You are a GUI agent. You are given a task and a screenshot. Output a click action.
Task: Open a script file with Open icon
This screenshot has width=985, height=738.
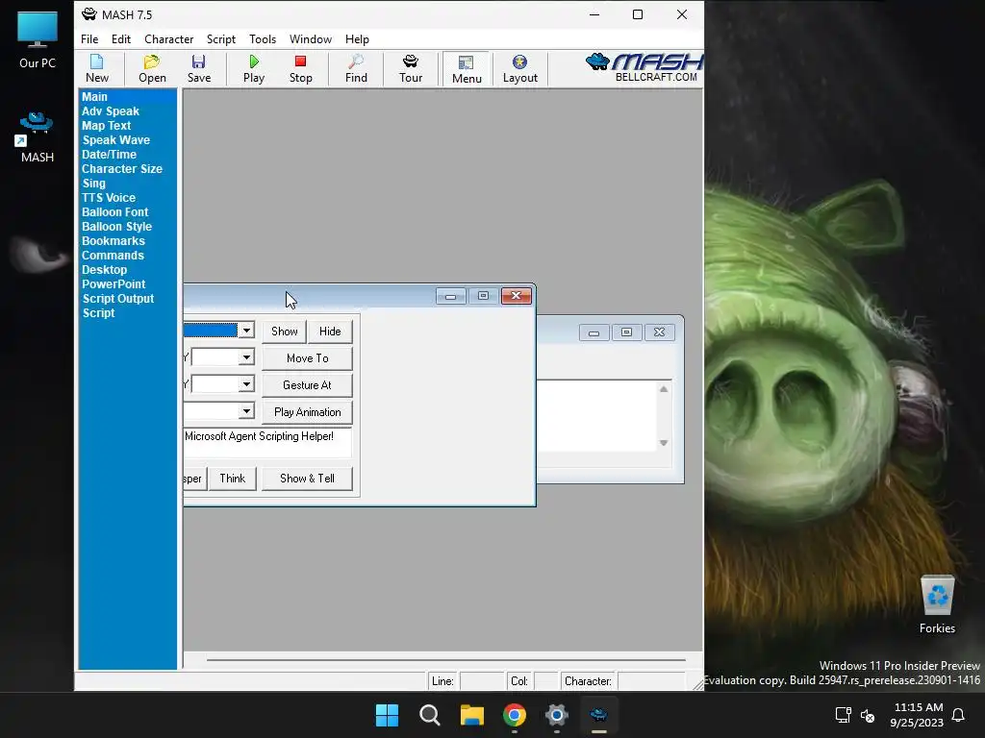(x=152, y=69)
